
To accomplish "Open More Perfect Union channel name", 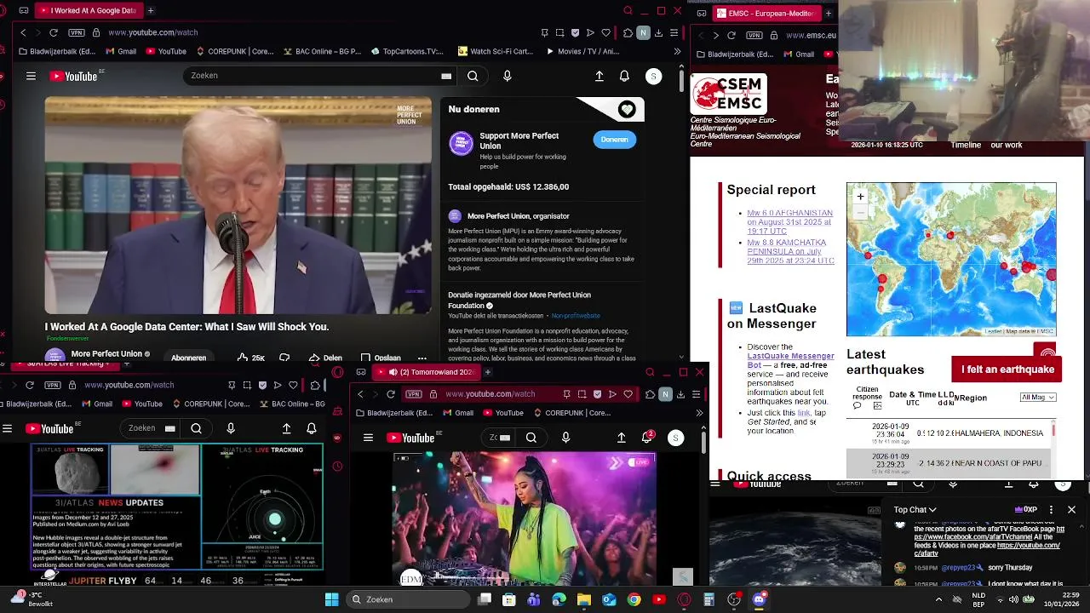I will pyautogui.click(x=106, y=353).
